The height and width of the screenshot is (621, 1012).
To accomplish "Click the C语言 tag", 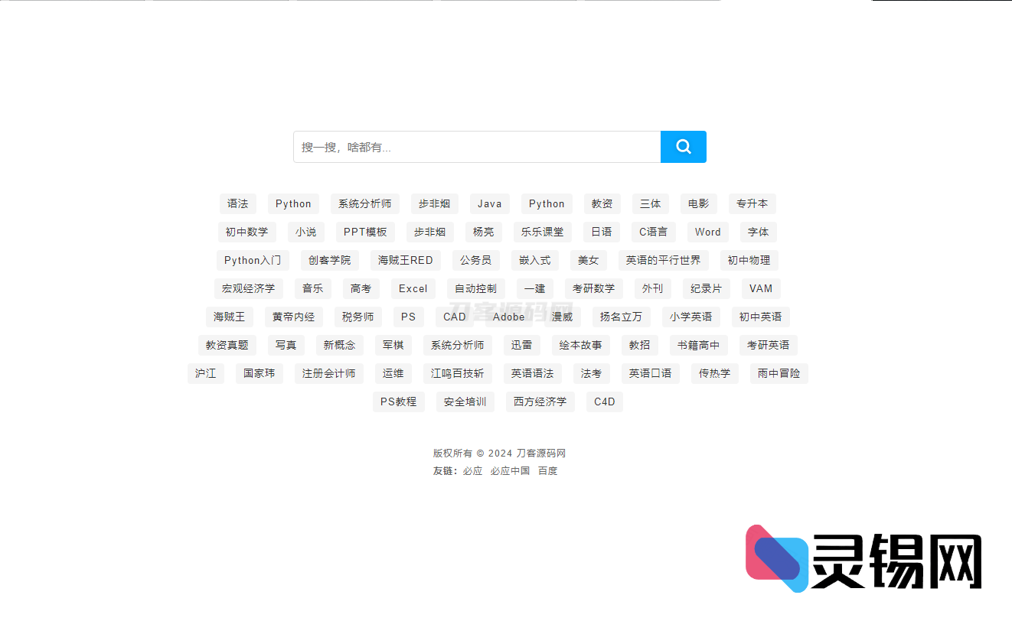I will (653, 232).
